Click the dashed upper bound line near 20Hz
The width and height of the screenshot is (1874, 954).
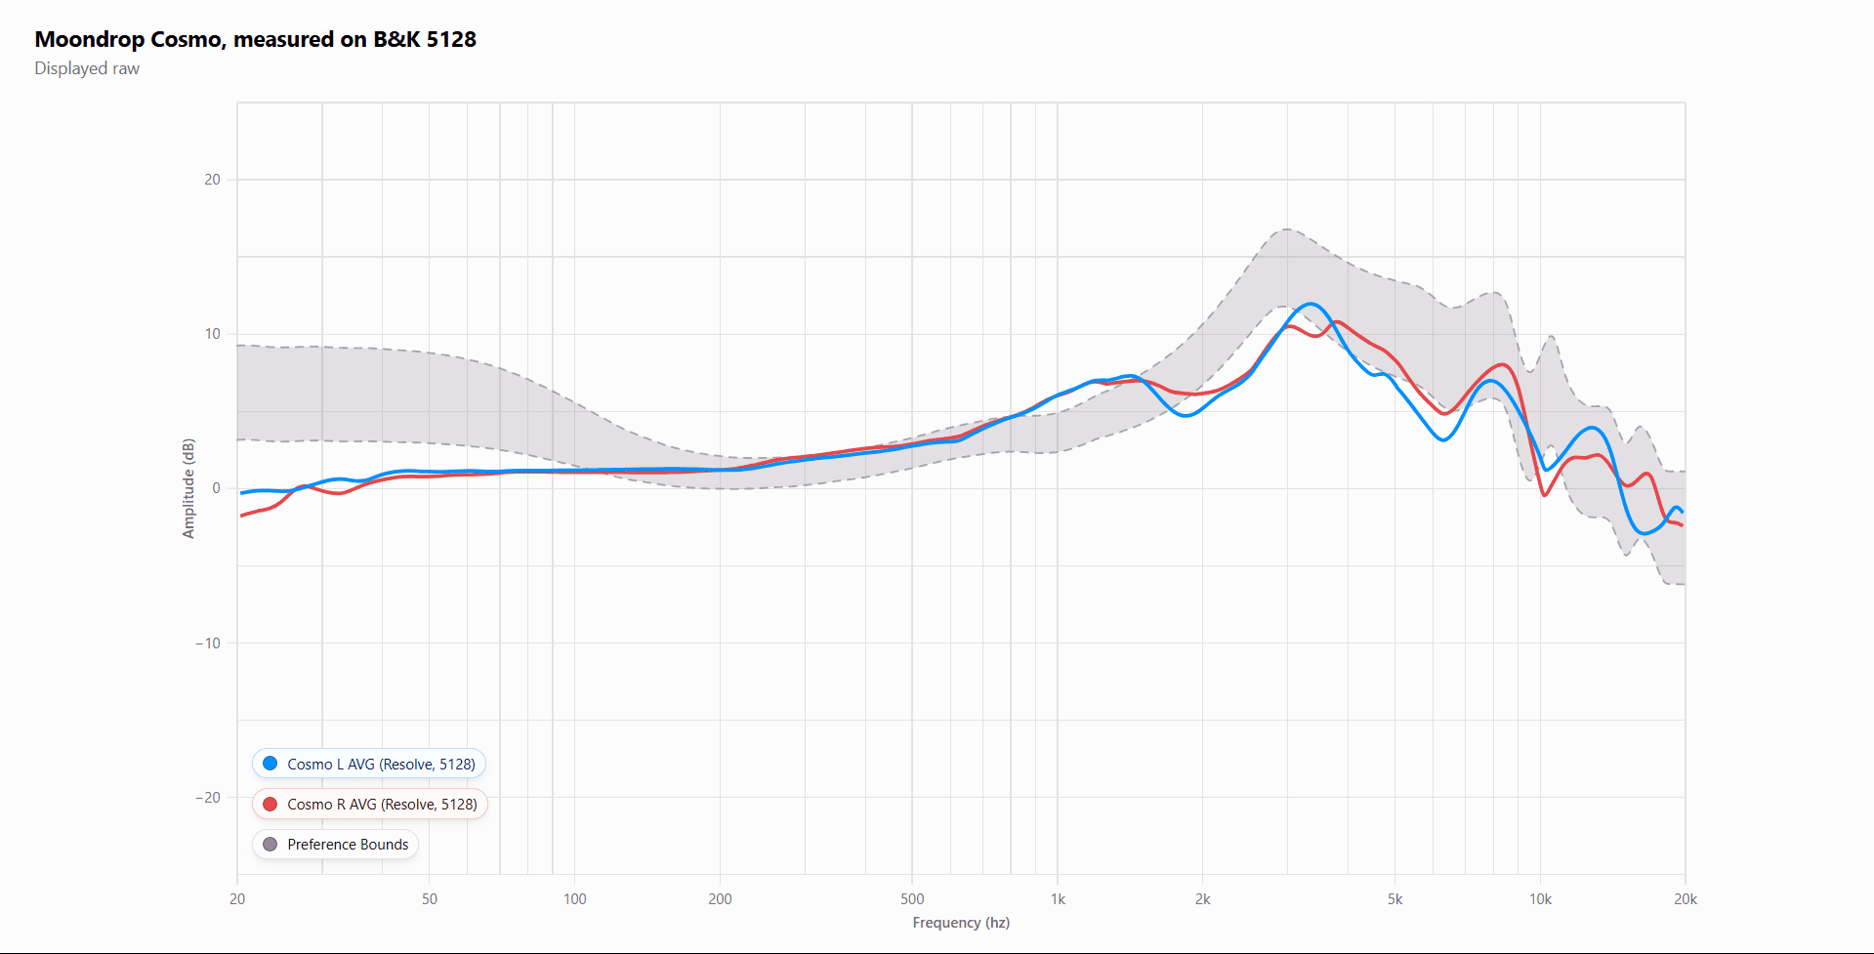point(244,348)
